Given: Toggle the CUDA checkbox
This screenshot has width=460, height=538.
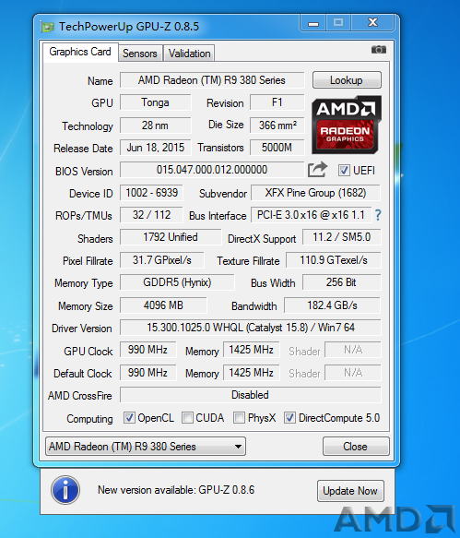Looking at the screenshot, I should (187, 418).
